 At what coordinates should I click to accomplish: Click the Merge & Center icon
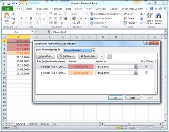pos(65,18)
